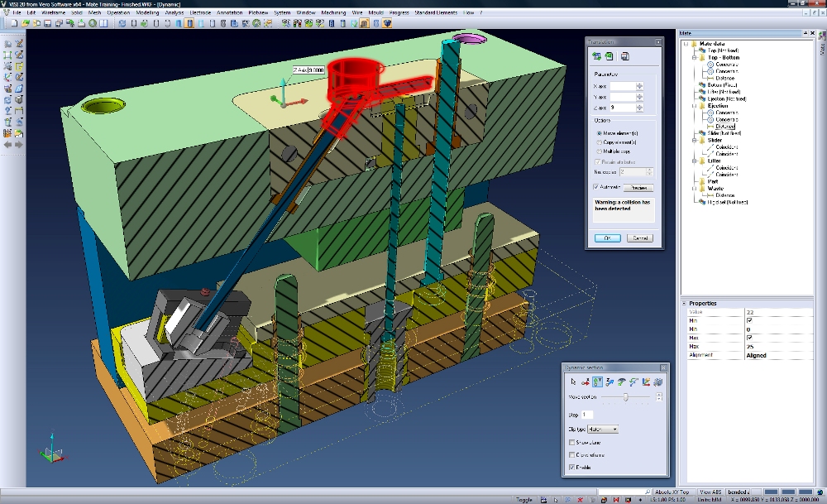Click the Toggle label in the status bar

coord(524,499)
